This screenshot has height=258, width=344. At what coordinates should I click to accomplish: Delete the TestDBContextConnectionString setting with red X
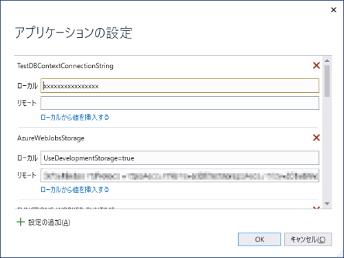pos(316,65)
